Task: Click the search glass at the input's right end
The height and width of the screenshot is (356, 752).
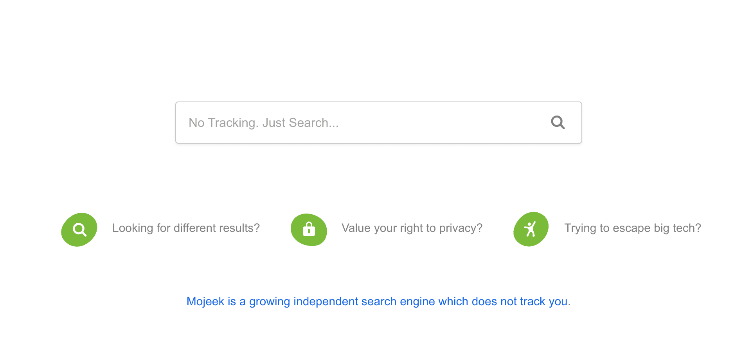Action: (x=558, y=123)
